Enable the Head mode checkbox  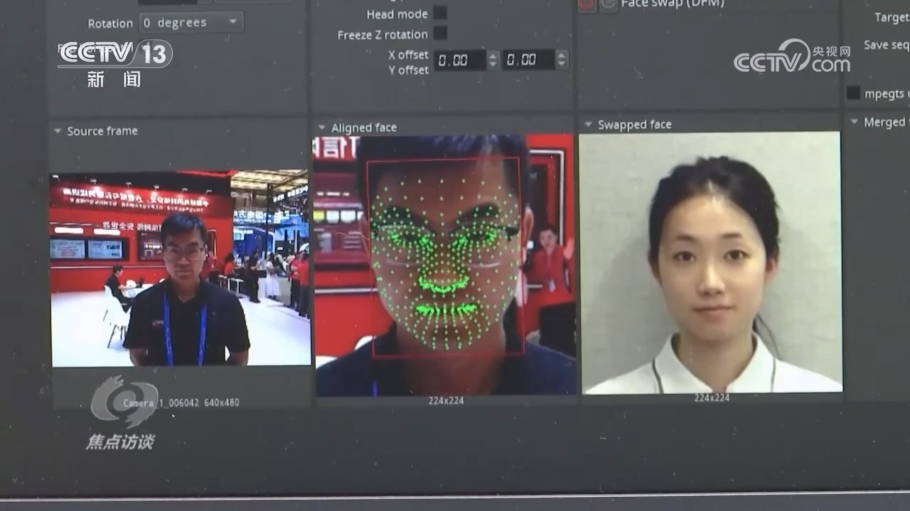pos(441,13)
